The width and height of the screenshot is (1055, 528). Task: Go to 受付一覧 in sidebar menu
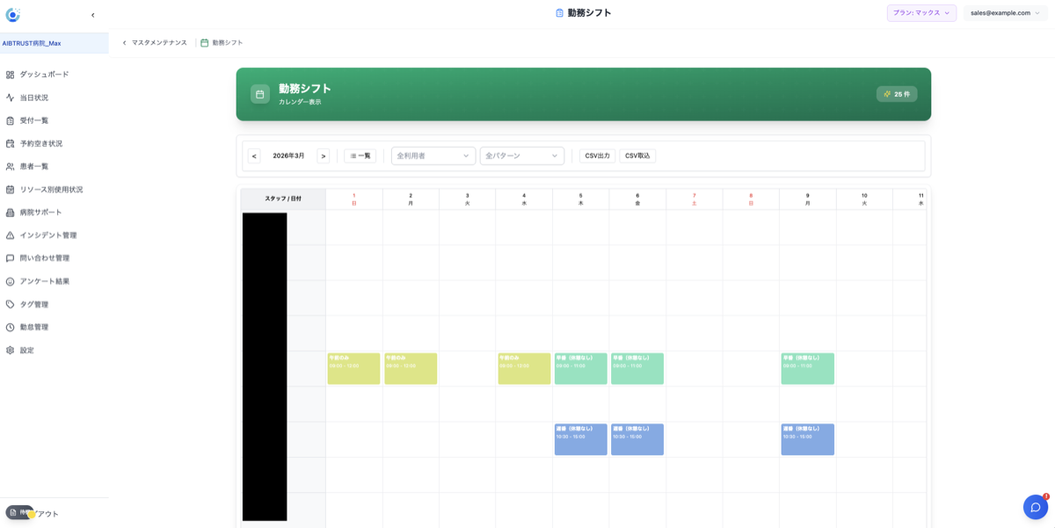tap(34, 120)
